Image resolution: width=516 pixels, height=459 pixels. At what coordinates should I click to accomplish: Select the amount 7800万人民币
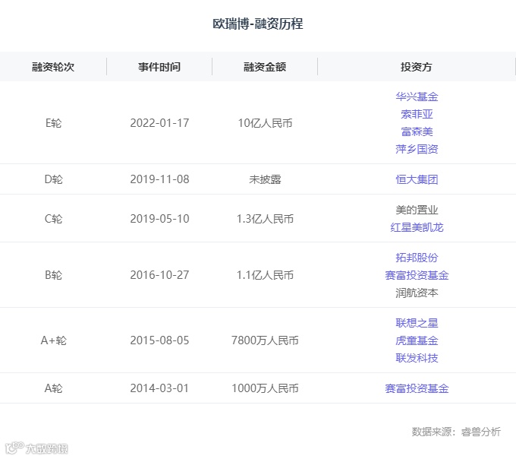pos(265,340)
